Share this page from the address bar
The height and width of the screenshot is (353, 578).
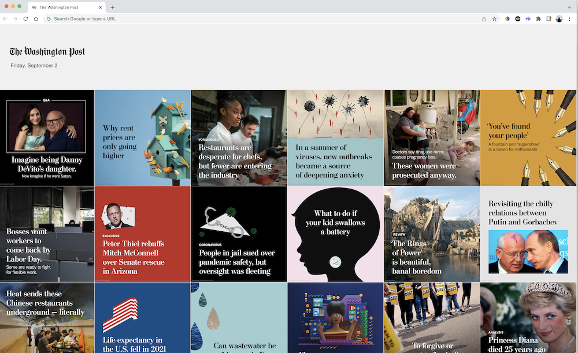(484, 19)
